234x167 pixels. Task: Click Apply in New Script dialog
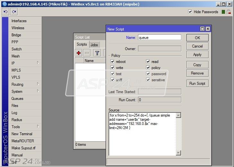click(197, 55)
